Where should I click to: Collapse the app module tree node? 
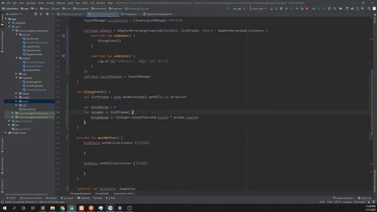click(x=6, y=19)
